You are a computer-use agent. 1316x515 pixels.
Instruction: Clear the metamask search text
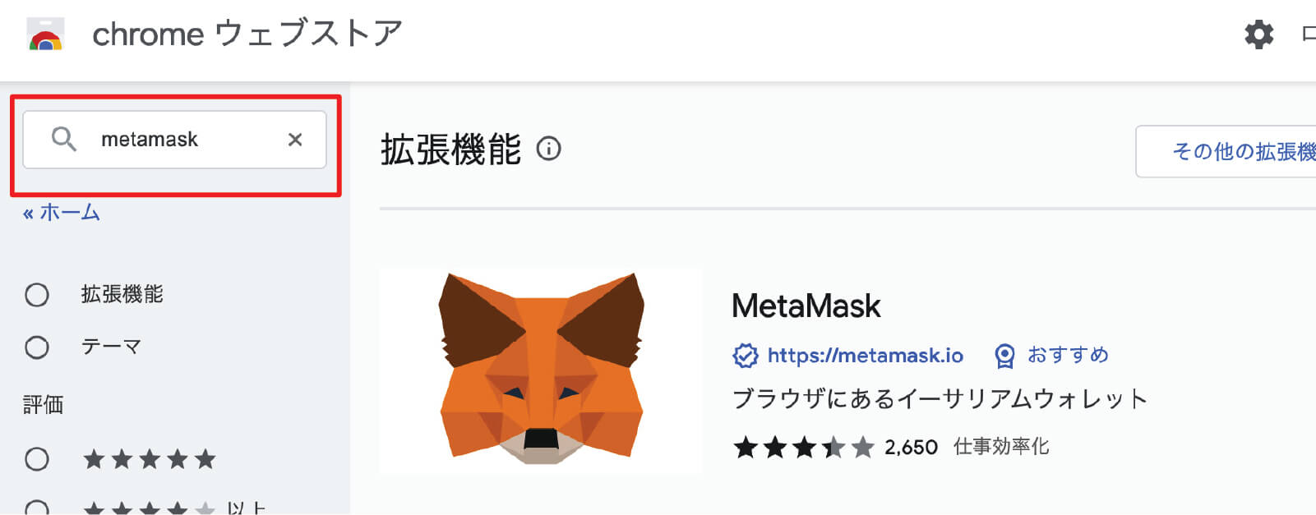coord(295,140)
